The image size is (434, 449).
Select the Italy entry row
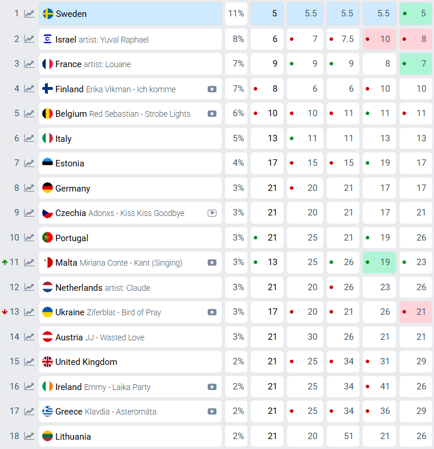pos(64,139)
